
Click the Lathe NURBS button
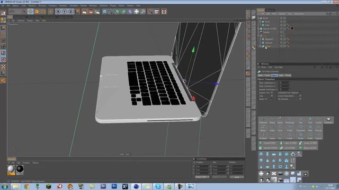[x=288, y=143]
